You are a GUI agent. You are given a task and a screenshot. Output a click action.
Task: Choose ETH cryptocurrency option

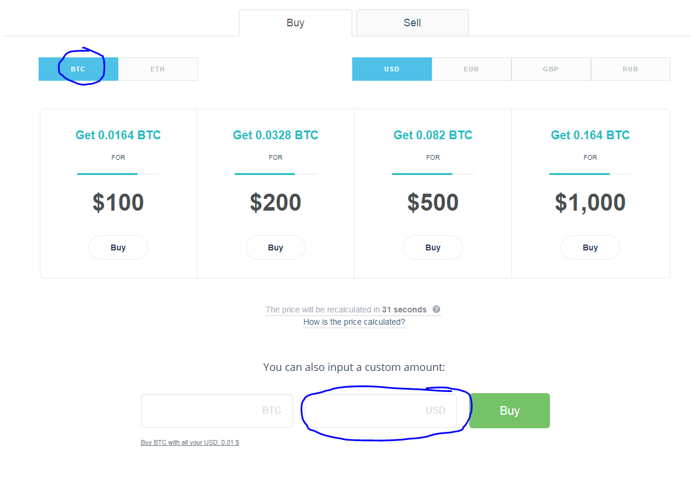click(x=158, y=69)
